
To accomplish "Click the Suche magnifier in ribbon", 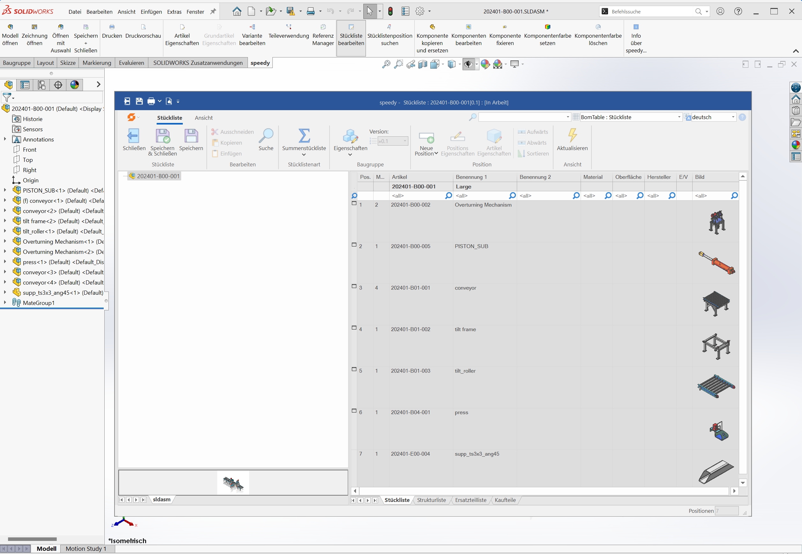I will (x=266, y=136).
